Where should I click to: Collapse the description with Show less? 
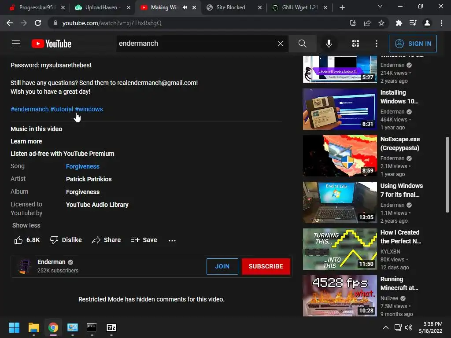point(26,225)
